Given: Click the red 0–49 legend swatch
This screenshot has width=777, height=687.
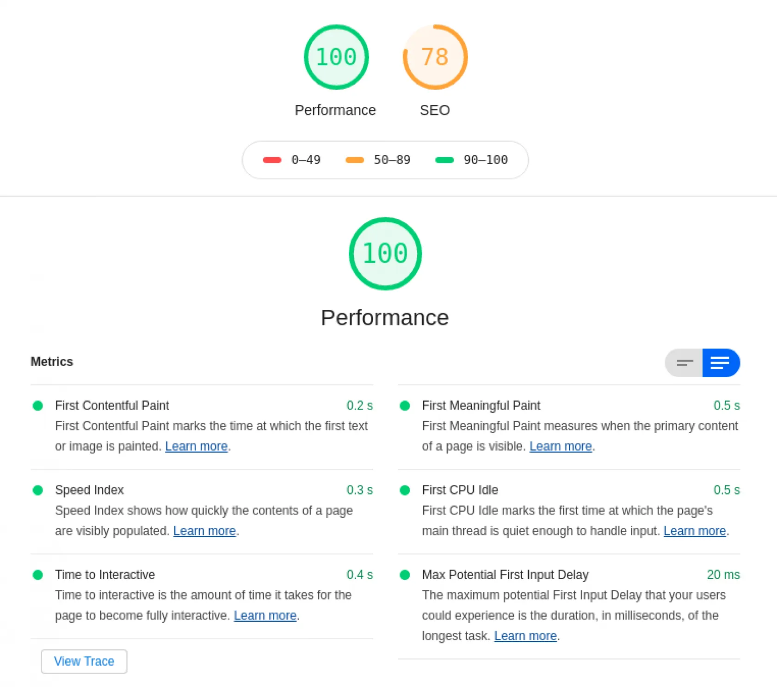Looking at the screenshot, I should click(x=272, y=160).
